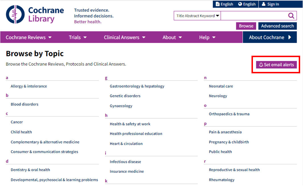303x189 pixels.
Task: Click the Cochrane Library logo
Action: [34, 14]
